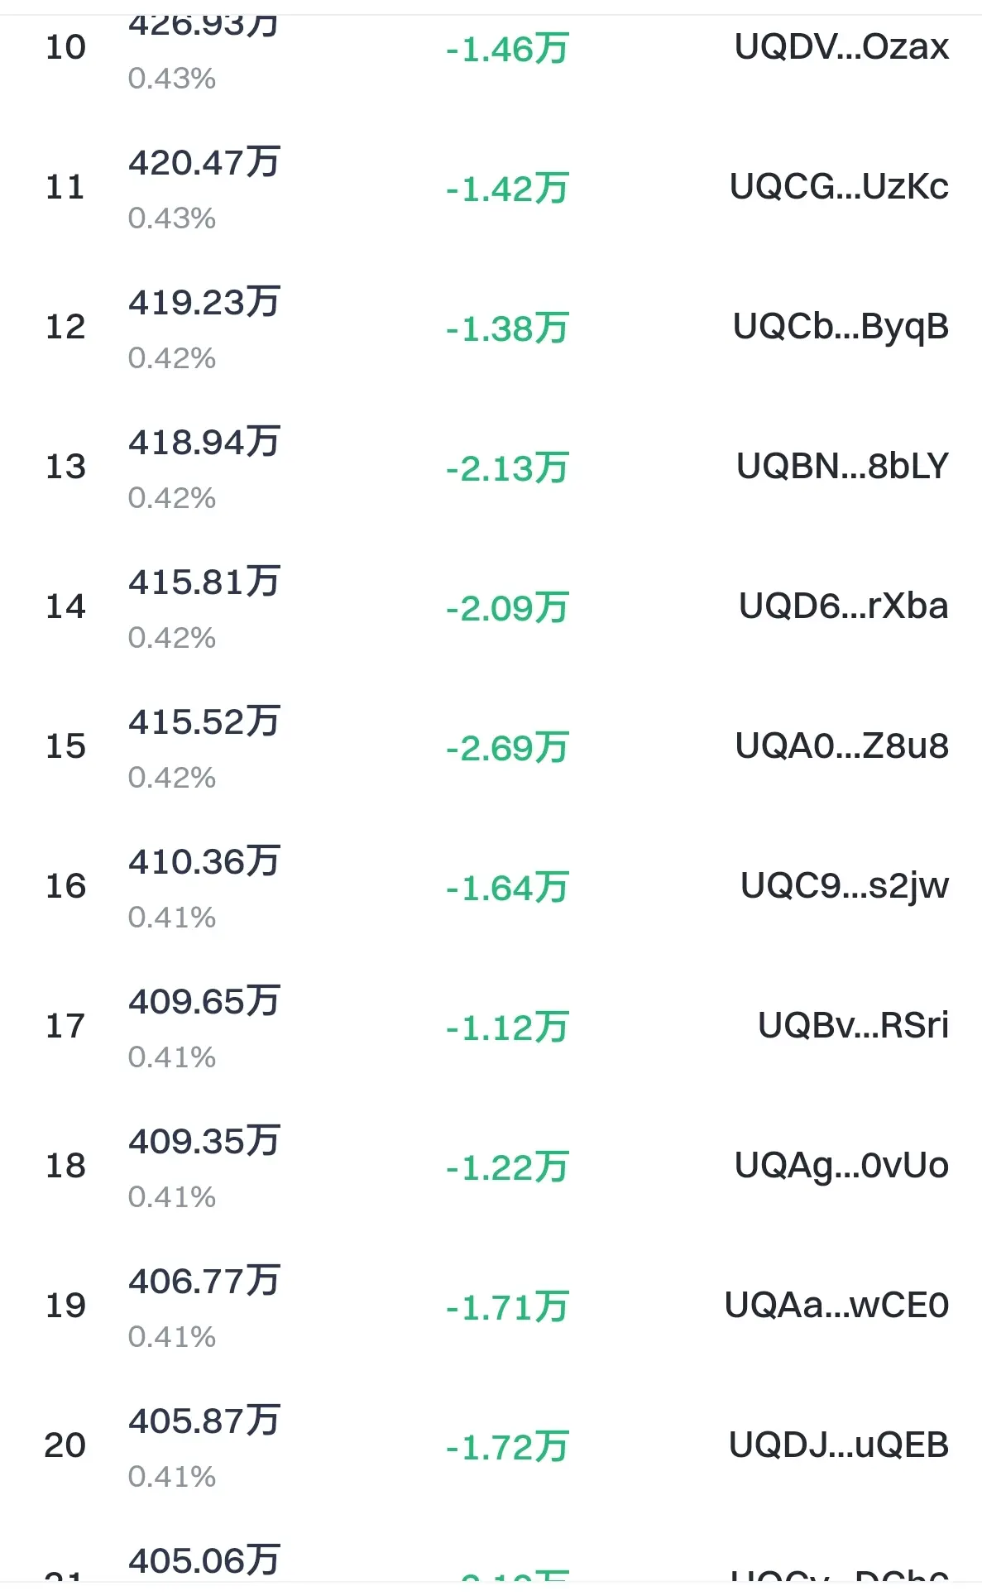Open wallet address UQAa...wCE0
This screenshot has height=1596, width=982.
836,1306
